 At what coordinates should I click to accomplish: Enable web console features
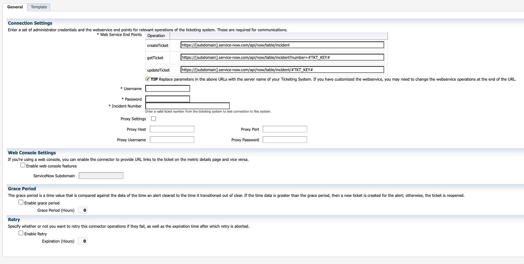[x=23, y=166]
